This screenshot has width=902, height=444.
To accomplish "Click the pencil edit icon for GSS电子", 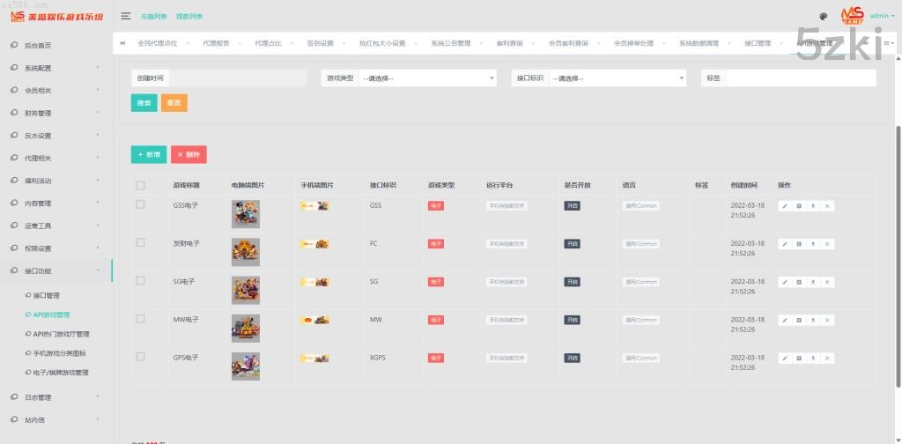I will coord(785,205).
